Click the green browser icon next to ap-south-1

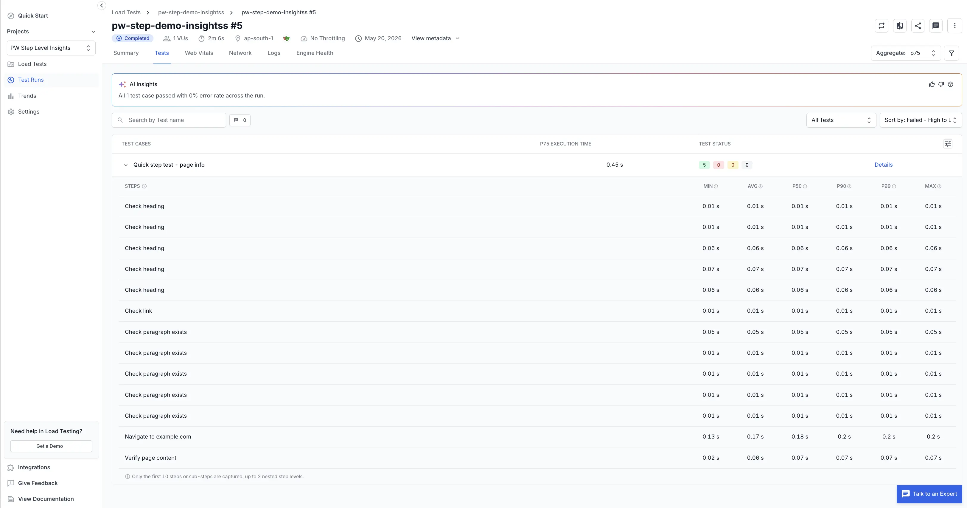(286, 38)
